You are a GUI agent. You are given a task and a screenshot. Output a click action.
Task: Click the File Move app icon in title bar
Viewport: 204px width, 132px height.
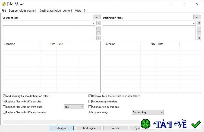pos(4,4)
